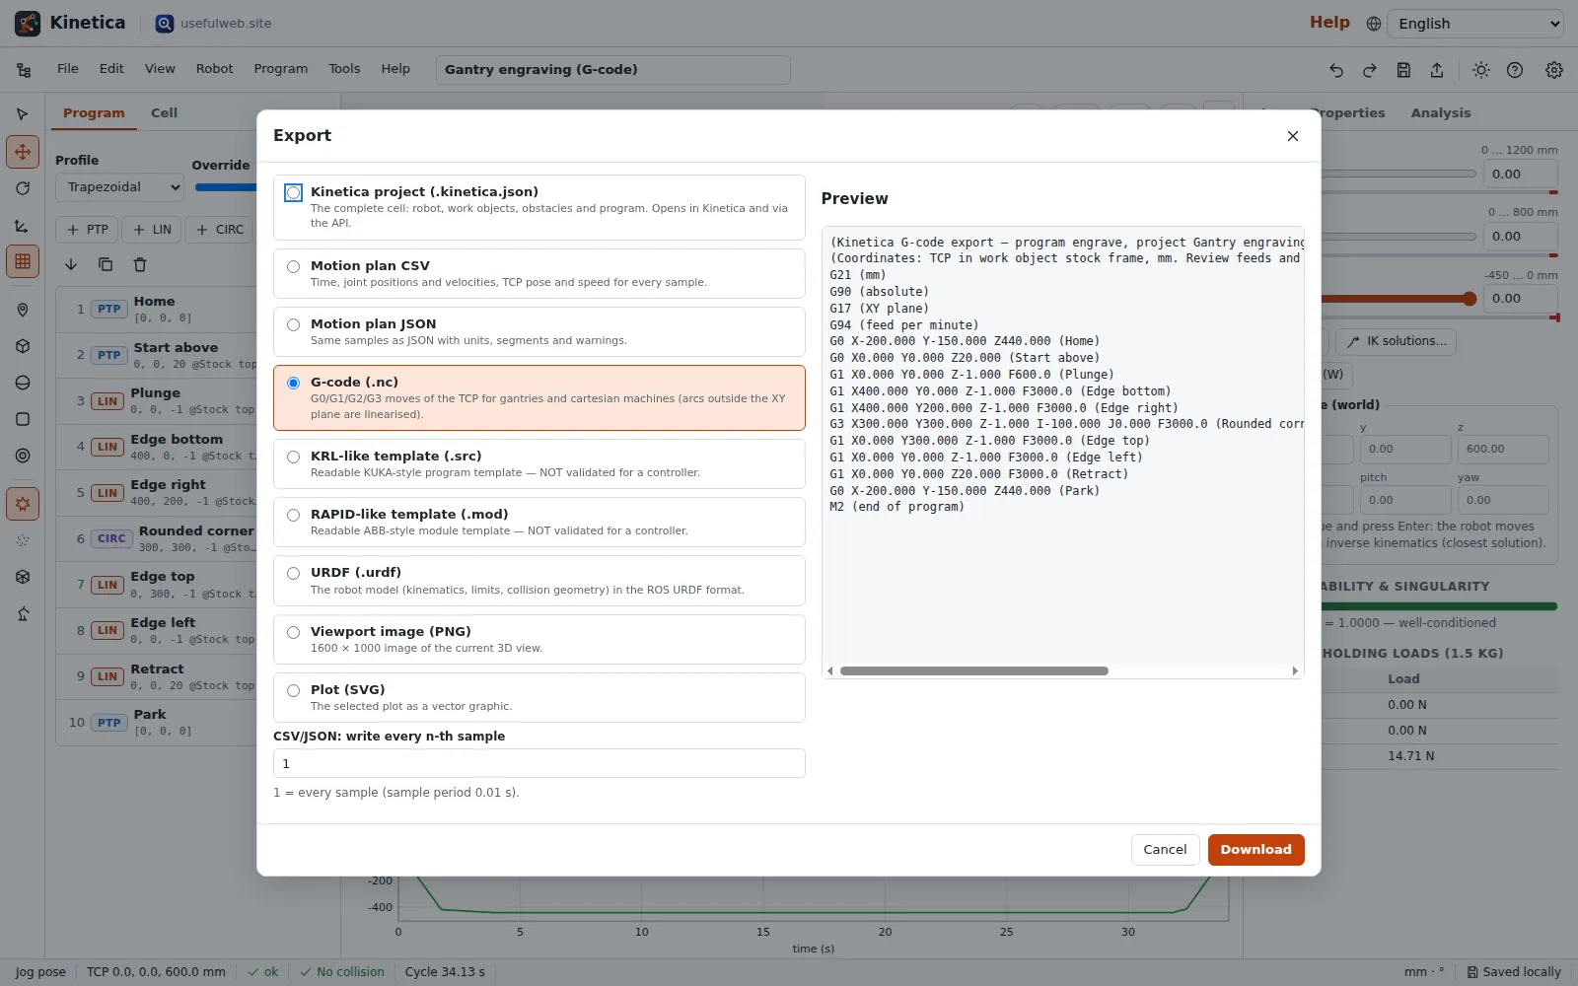The image size is (1578, 986).
Task: Open settings gear icon
Action: [1554, 70]
